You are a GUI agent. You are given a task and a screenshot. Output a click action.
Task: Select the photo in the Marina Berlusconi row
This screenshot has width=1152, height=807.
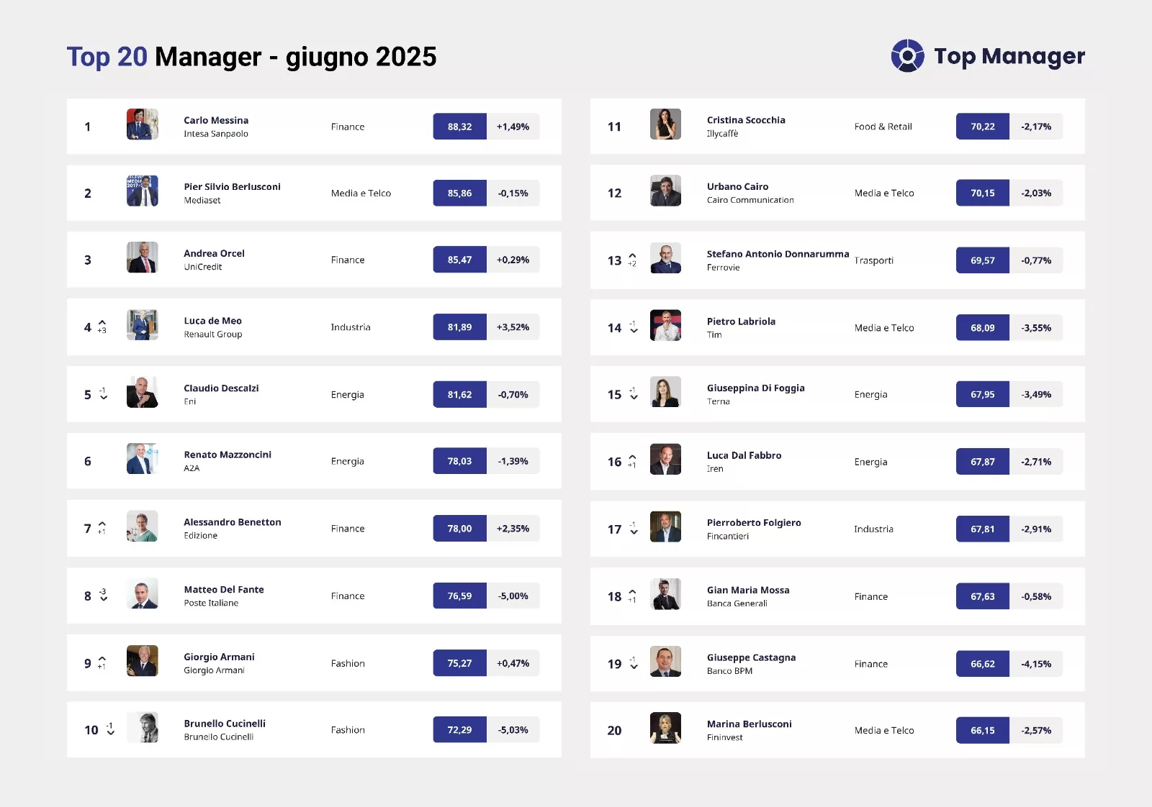665,728
